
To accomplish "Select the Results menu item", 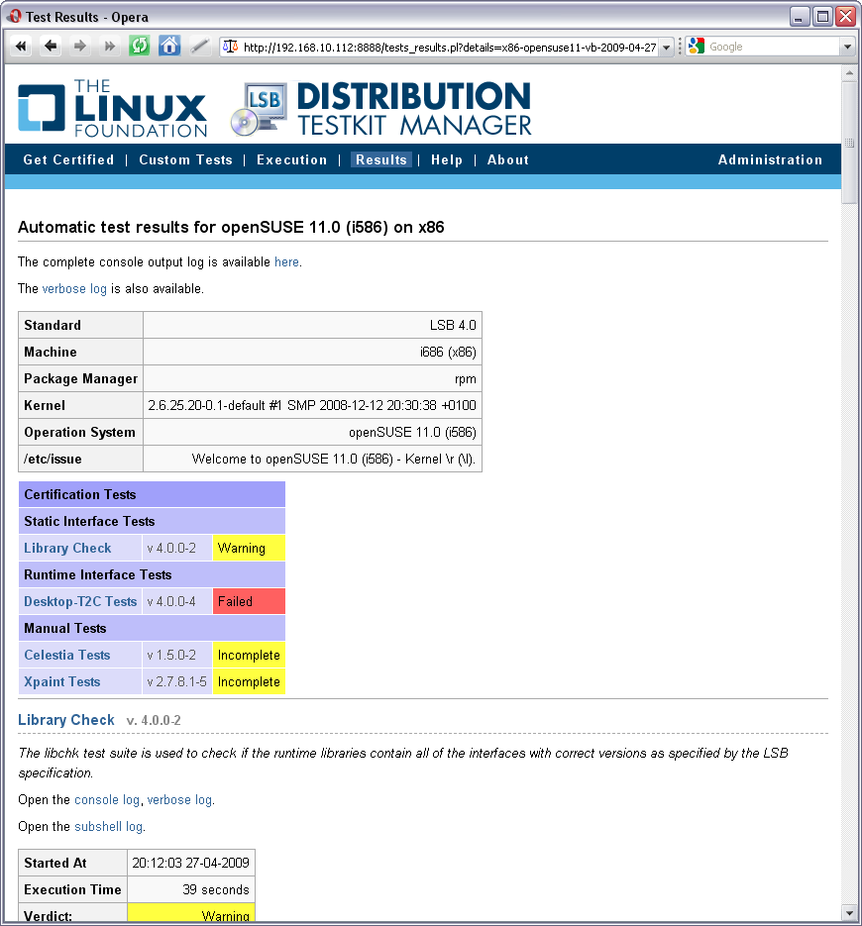I will pos(381,160).
